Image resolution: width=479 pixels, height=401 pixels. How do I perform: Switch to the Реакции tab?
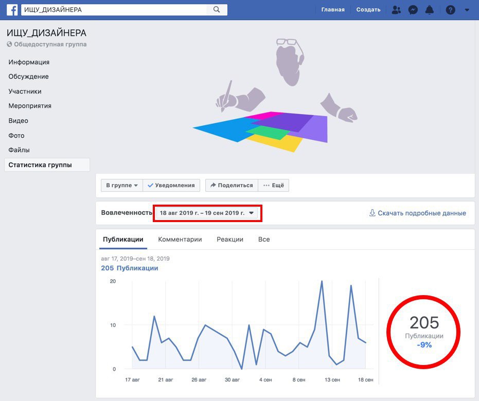[230, 239]
